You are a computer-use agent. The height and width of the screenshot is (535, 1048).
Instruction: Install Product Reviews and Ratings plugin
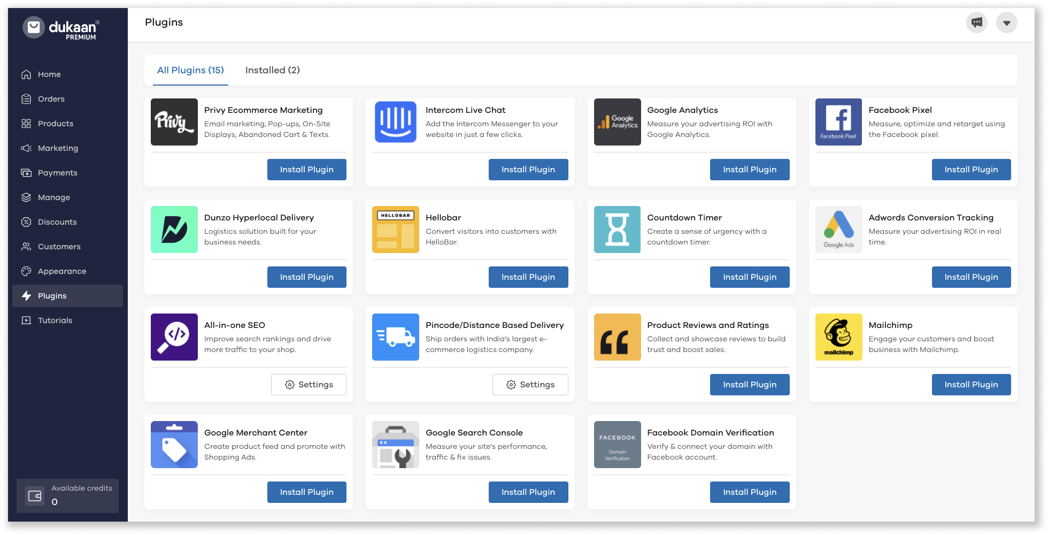[x=750, y=385]
